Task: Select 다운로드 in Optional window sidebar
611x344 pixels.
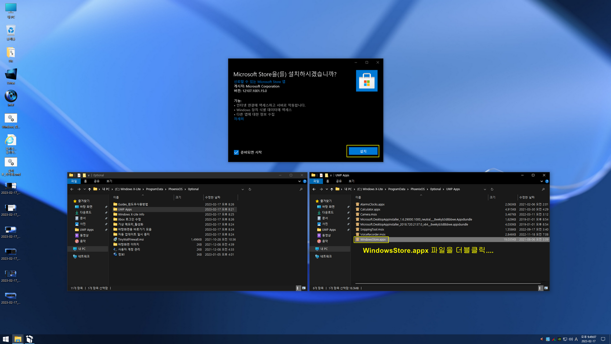Action: click(x=86, y=212)
